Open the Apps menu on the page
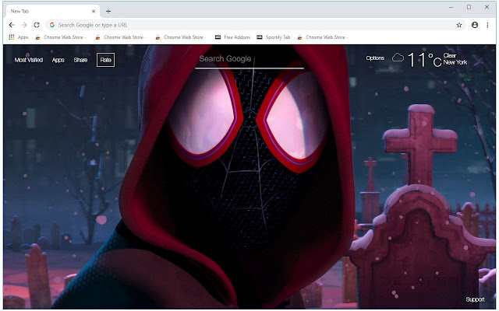The width and height of the screenshot is (499, 311). 58,60
